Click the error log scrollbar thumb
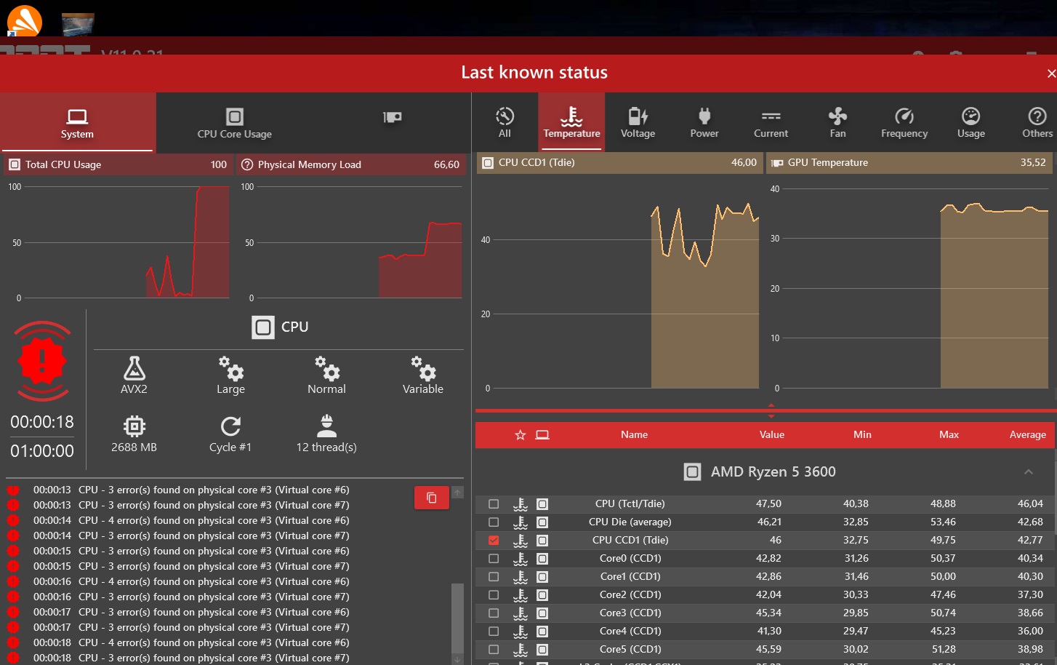1057x665 pixels. [457, 618]
